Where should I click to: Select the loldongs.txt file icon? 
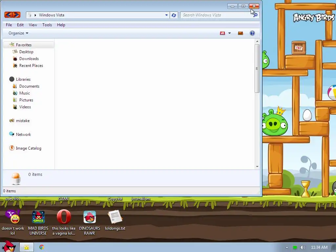[x=115, y=217]
